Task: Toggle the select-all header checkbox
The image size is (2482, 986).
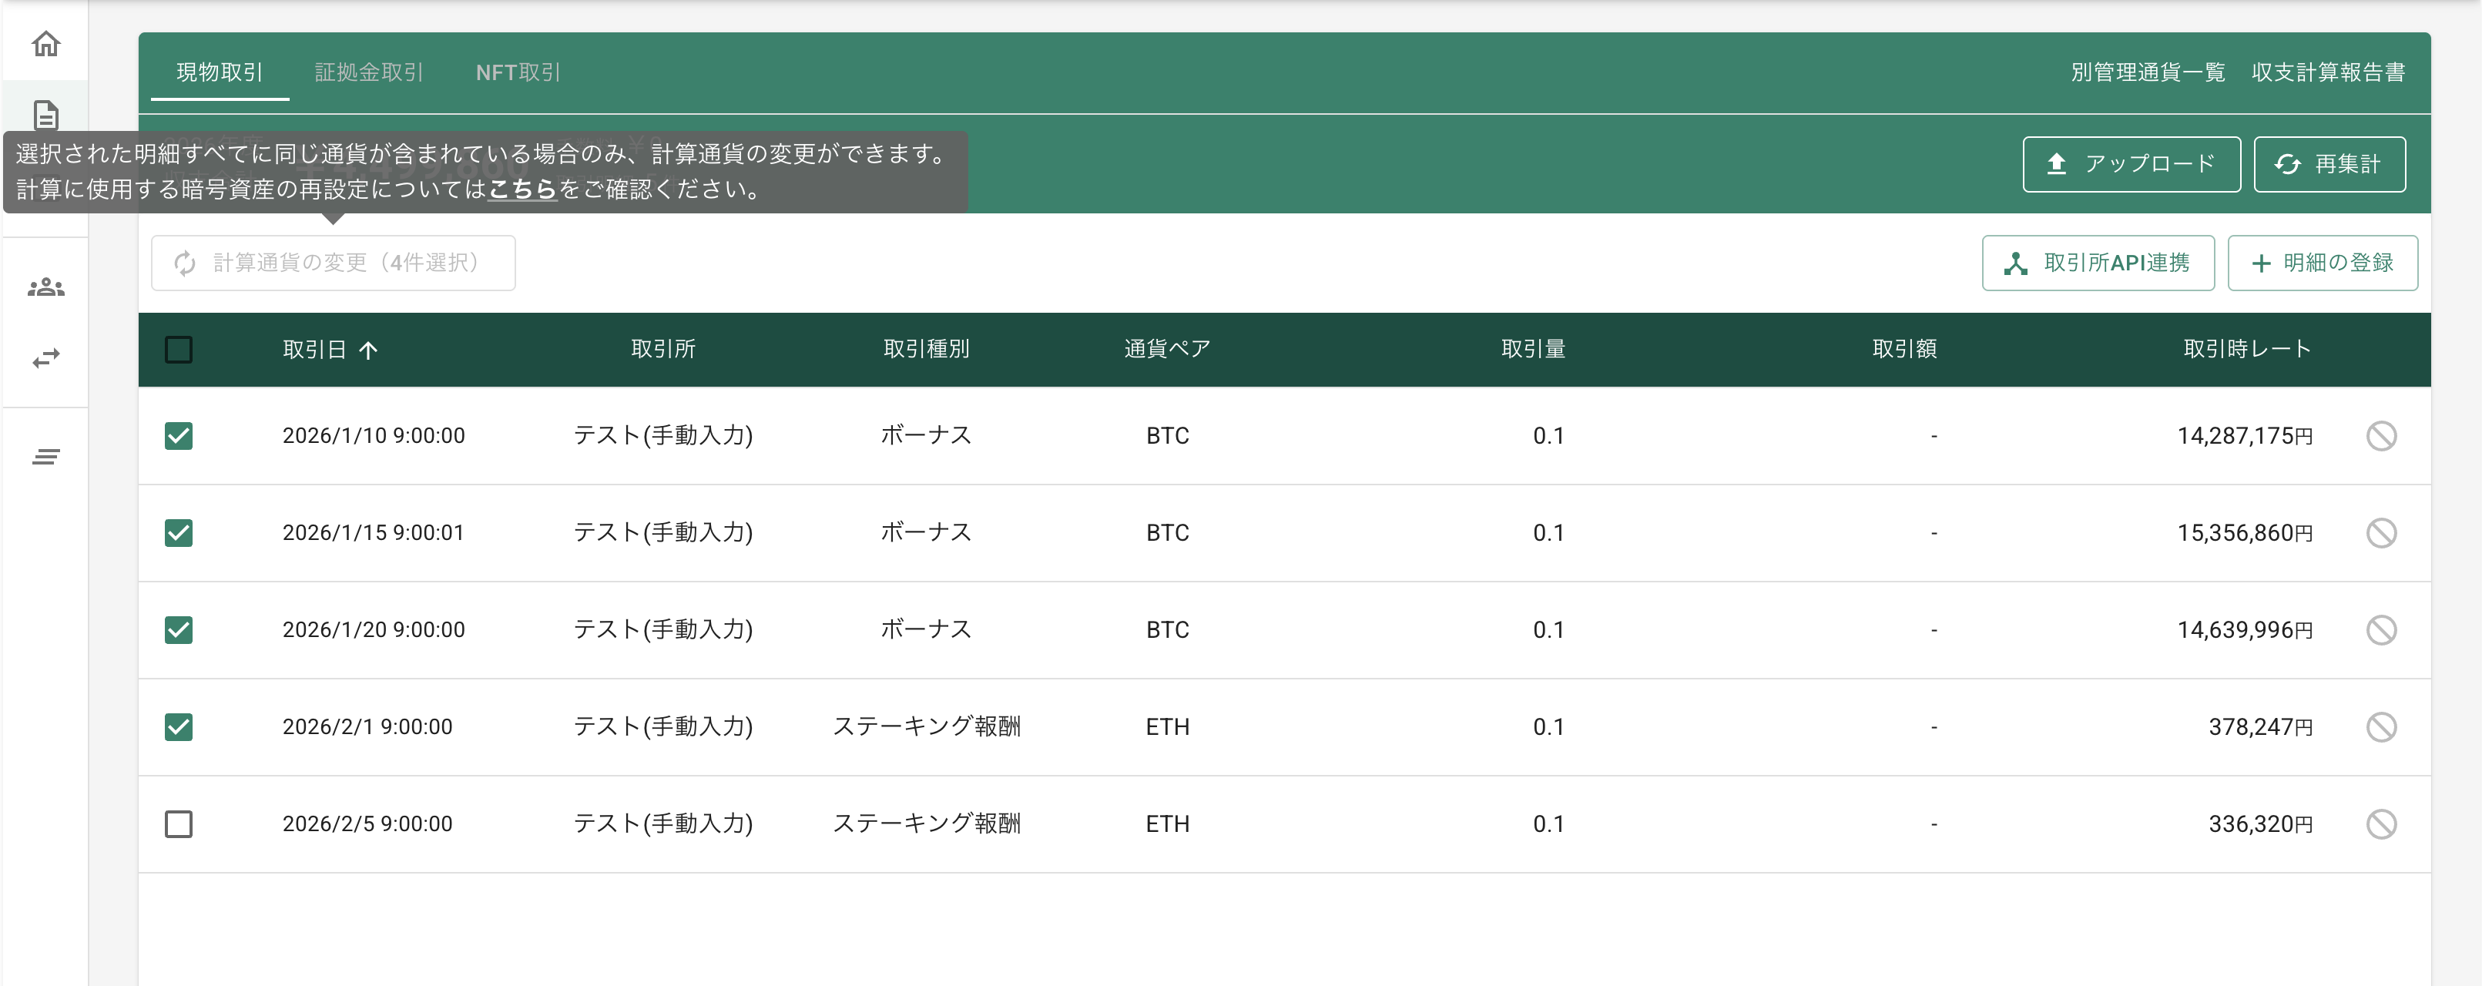Action: (178, 349)
